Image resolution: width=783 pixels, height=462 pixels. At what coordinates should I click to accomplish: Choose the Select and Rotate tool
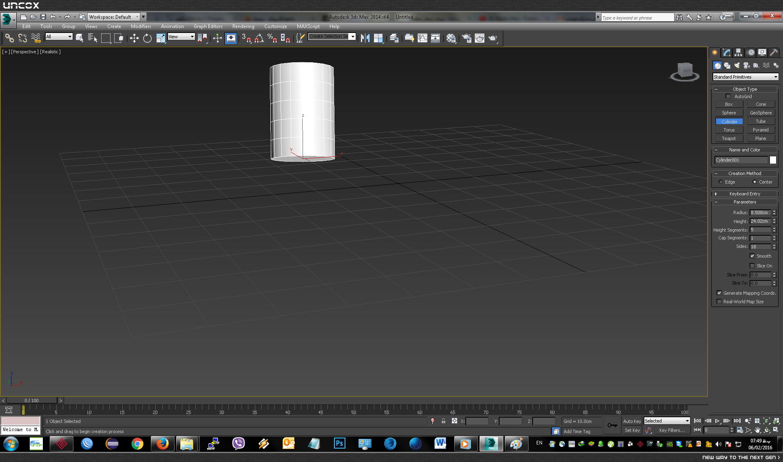(147, 38)
